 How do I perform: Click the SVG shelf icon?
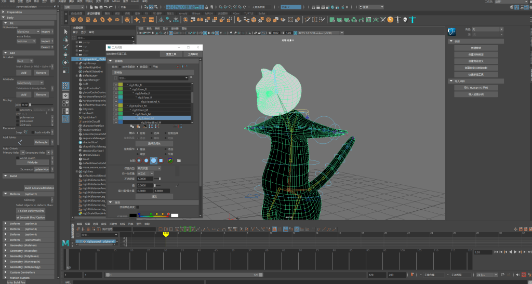click(x=151, y=20)
